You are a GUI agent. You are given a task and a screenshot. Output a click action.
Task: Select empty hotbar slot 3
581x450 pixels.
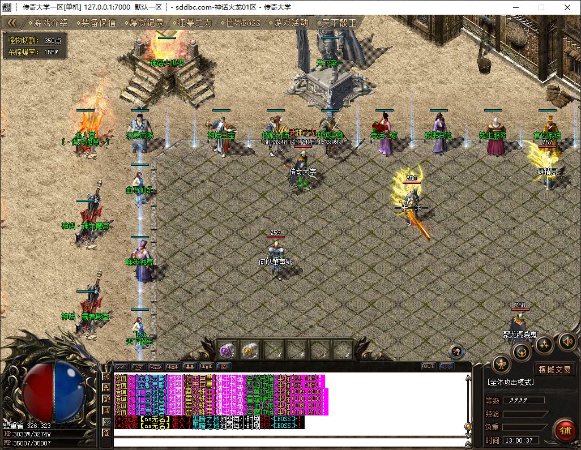[x=273, y=350]
